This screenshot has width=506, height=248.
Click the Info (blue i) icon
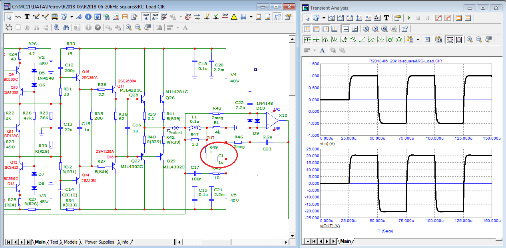(x=88, y=17)
